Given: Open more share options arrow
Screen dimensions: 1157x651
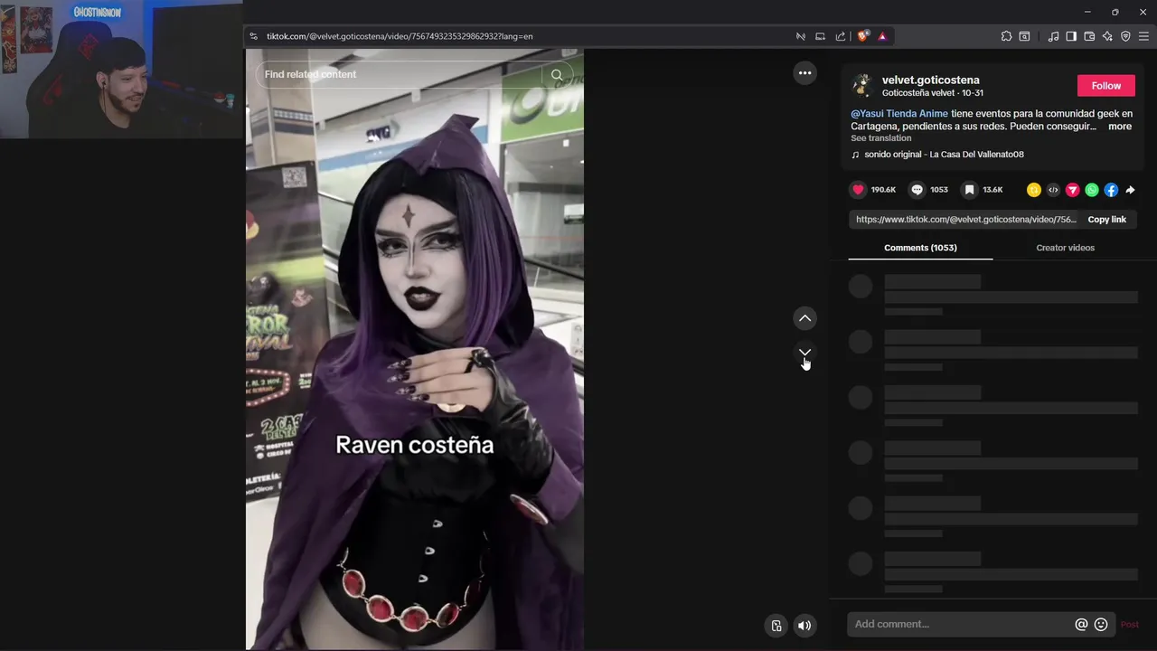Looking at the screenshot, I should tap(1130, 190).
